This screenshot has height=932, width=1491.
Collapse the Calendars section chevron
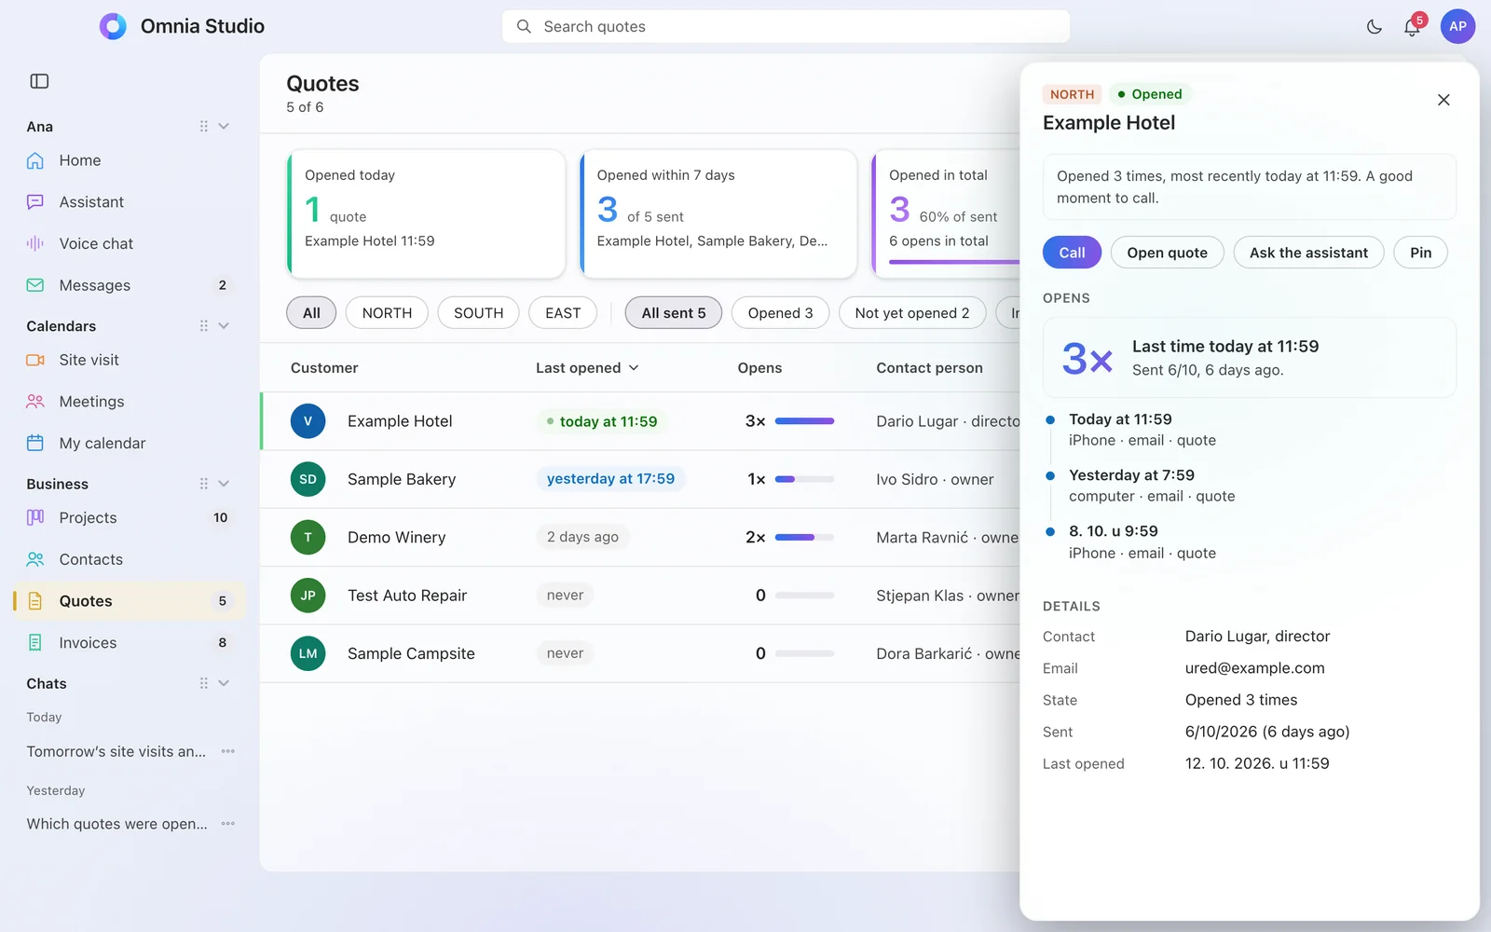pos(224,325)
